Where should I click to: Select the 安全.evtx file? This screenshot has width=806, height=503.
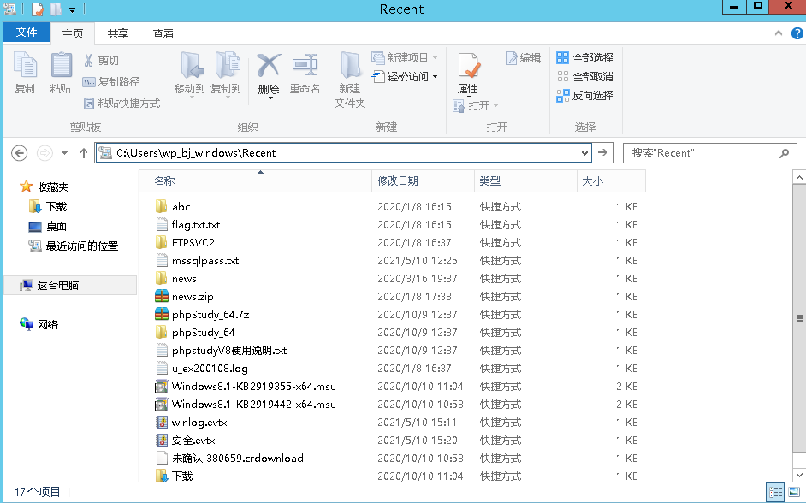pos(193,441)
